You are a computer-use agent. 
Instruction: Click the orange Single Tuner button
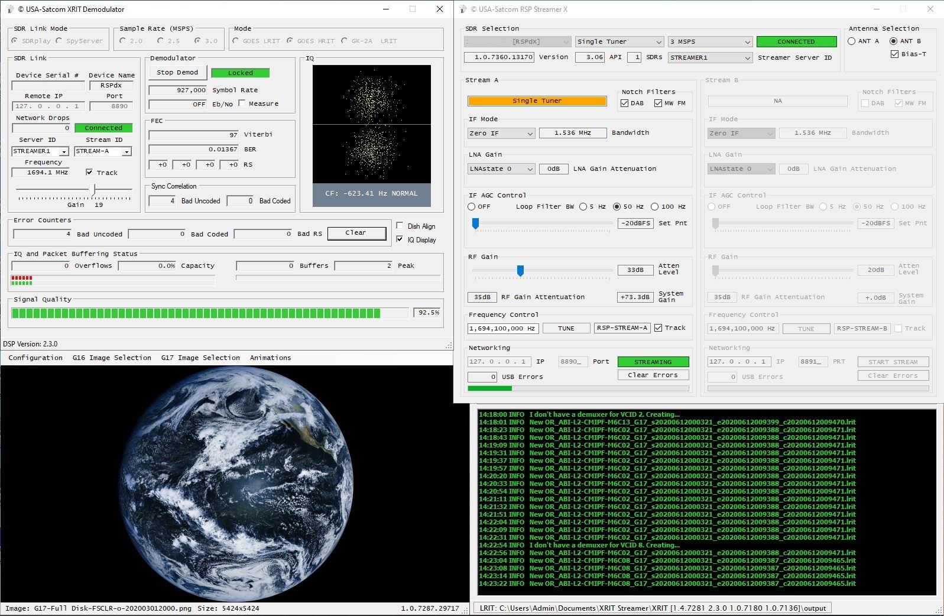(537, 100)
